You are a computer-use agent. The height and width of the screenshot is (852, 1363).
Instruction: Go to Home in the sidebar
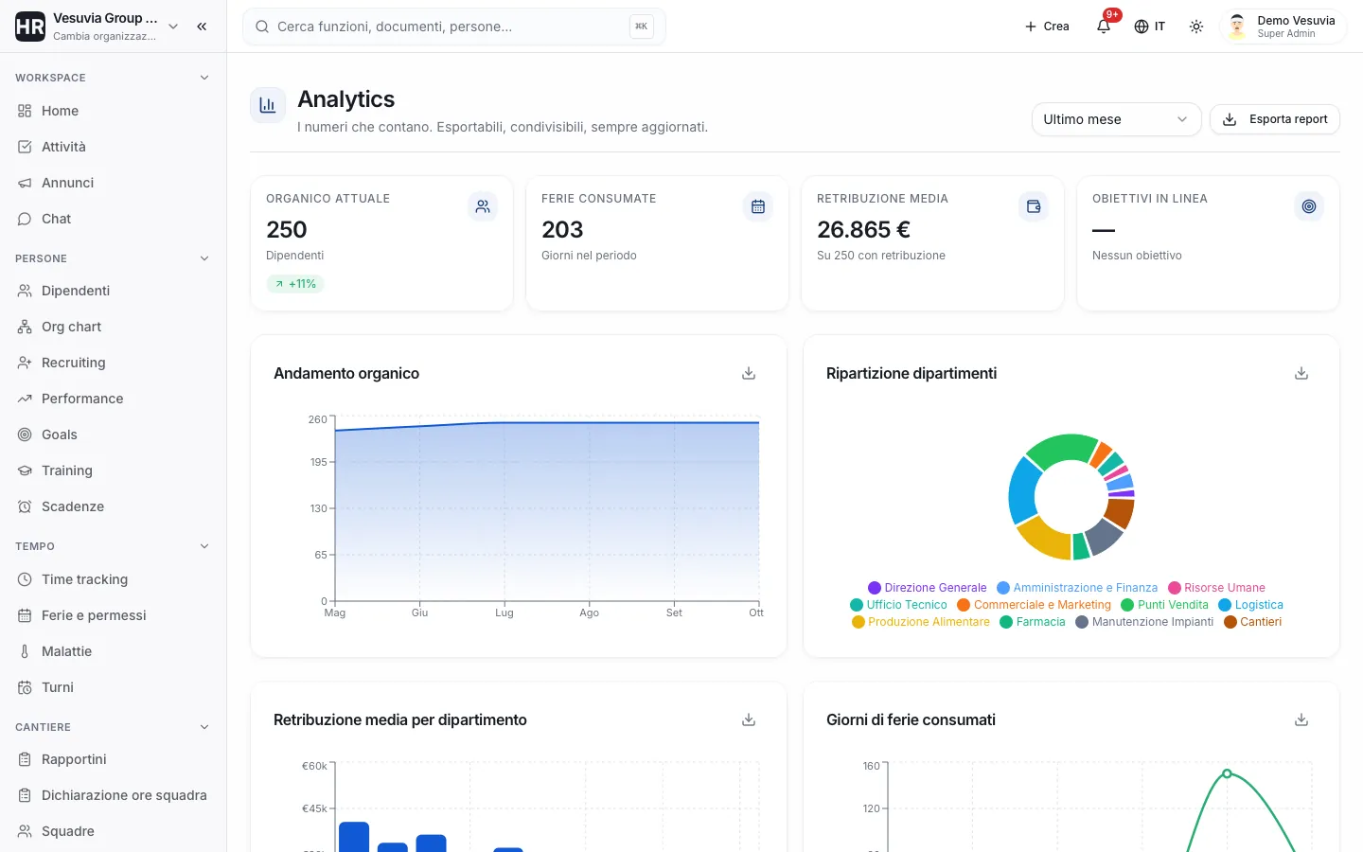[114, 111]
